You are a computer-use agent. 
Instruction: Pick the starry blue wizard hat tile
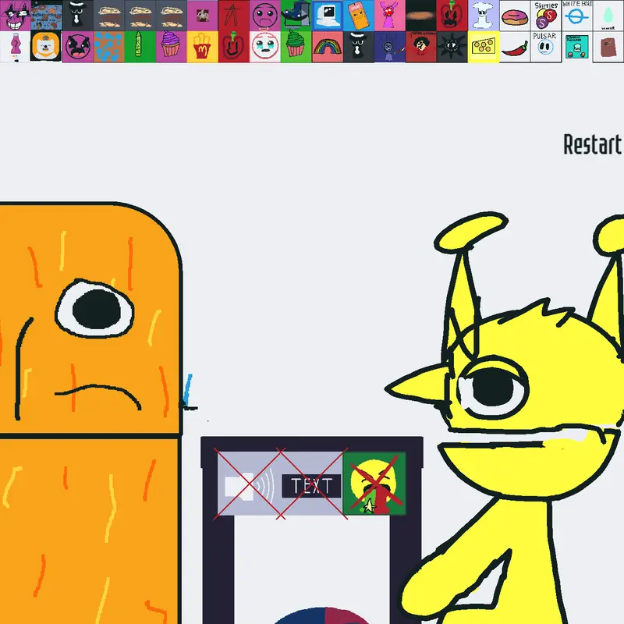296,16
